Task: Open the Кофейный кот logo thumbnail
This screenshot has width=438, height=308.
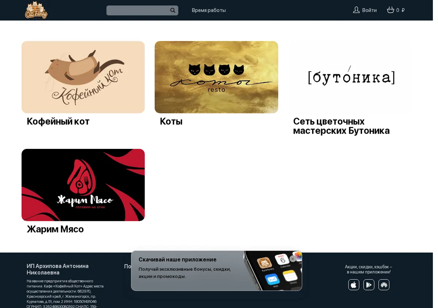Action: tap(83, 77)
